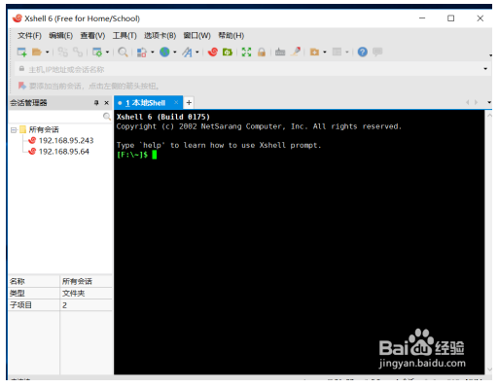Open the add-folder icon dropdown arrow
Screen dimensions: 499x387
(325, 52)
